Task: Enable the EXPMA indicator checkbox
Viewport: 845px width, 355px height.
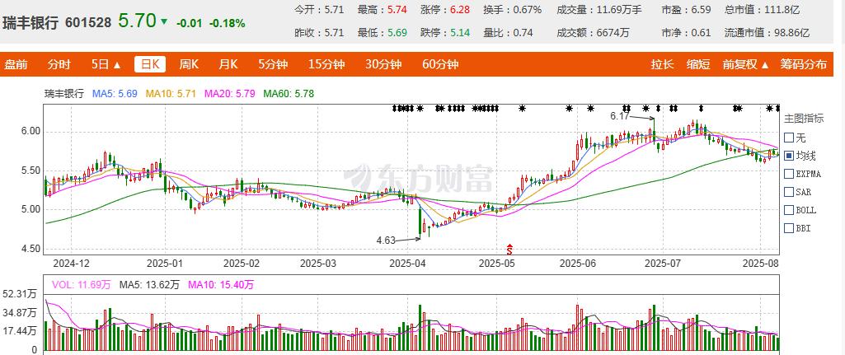Action: (789, 174)
